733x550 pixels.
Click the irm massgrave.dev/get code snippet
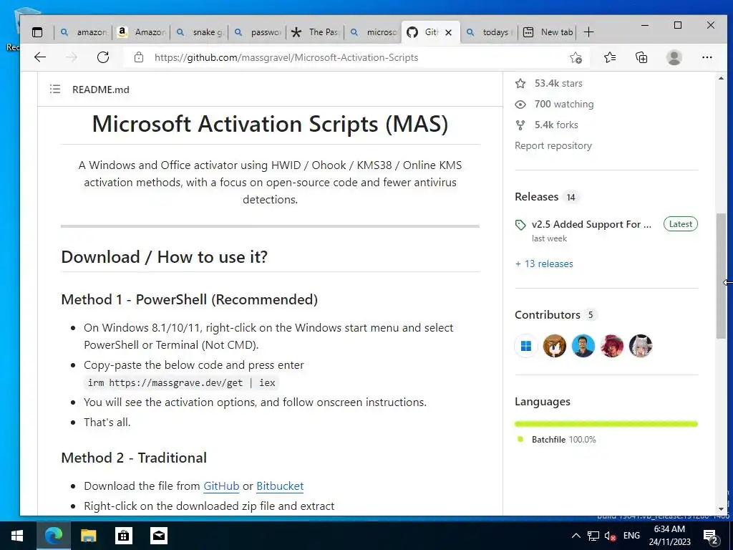181,382
